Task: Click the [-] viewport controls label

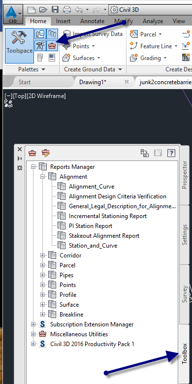Action: pos(8,96)
